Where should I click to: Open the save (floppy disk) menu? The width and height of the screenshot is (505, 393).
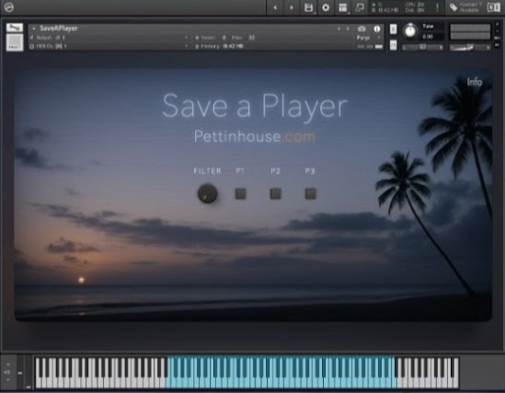point(308,7)
